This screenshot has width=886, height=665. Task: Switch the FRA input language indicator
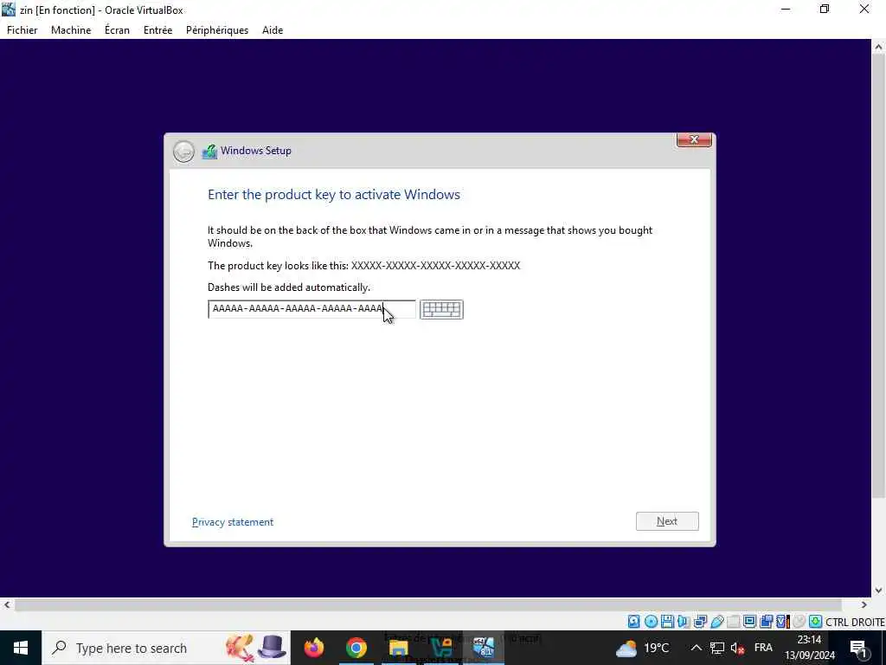763,648
